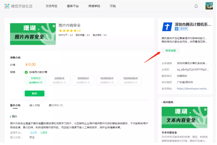Switch to the 接入文档 tab

tap(35, 105)
